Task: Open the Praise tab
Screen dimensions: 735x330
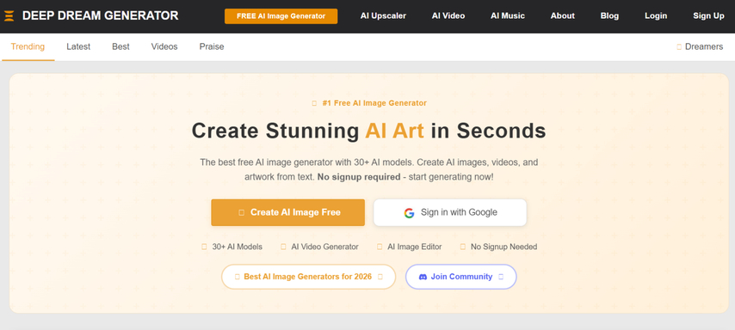Action: [x=212, y=46]
